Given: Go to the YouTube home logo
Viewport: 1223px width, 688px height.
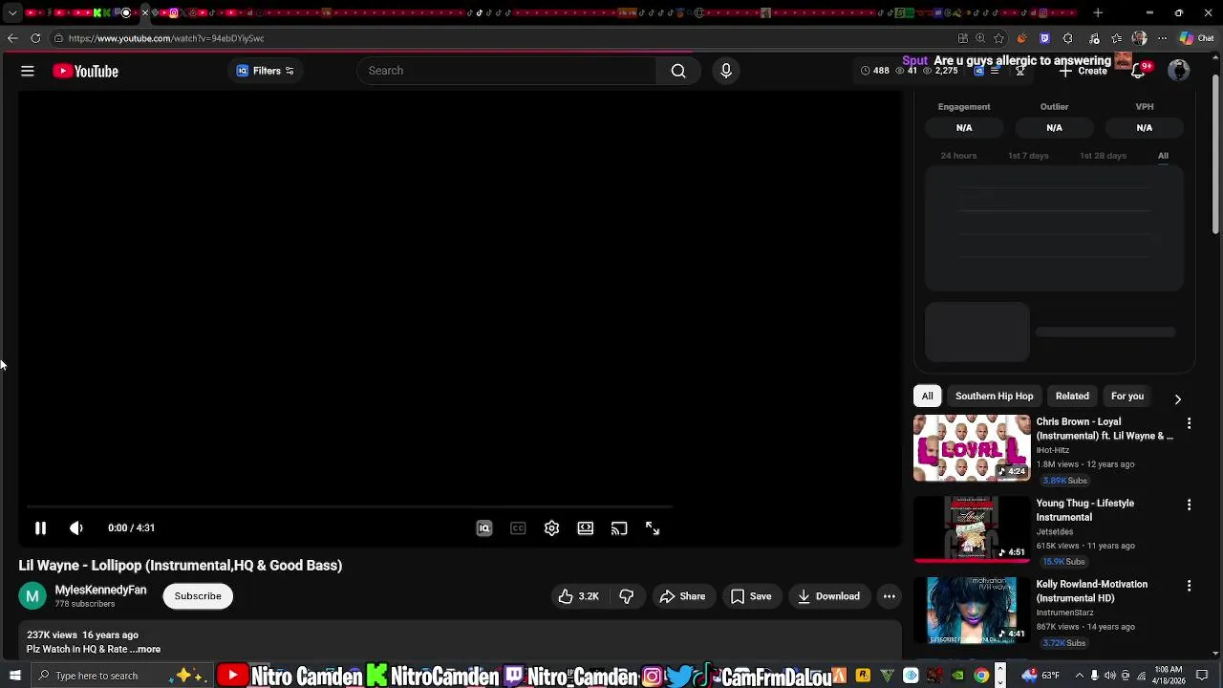Looking at the screenshot, I should (x=85, y=71).
